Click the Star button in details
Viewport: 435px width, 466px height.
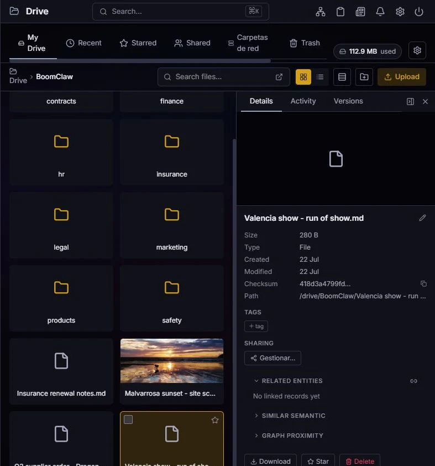[x=318, y=461]
